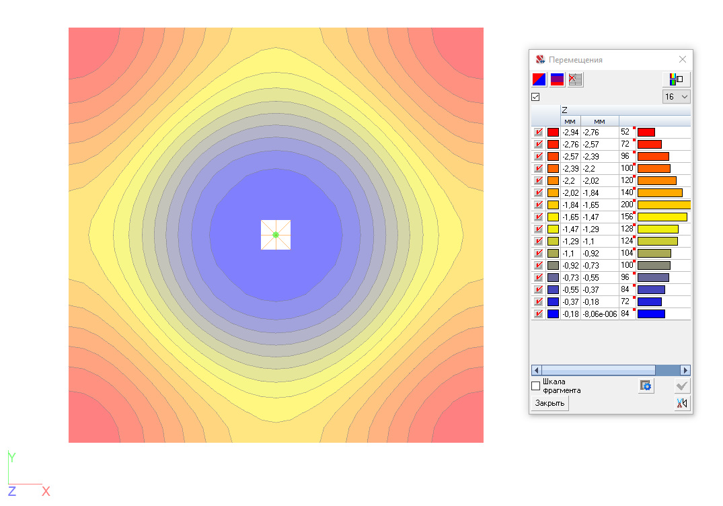Click the -1,84 lower bound cell

click(x=570, y=205)
